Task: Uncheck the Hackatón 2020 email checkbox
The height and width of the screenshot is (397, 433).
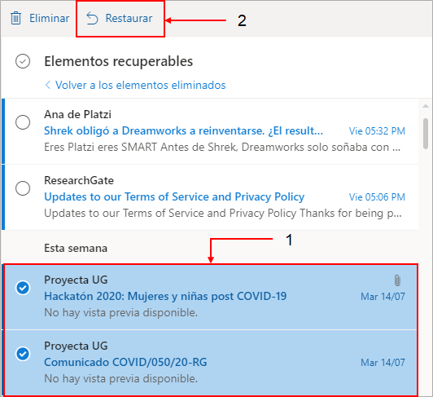Action: (x=23, y=288)
